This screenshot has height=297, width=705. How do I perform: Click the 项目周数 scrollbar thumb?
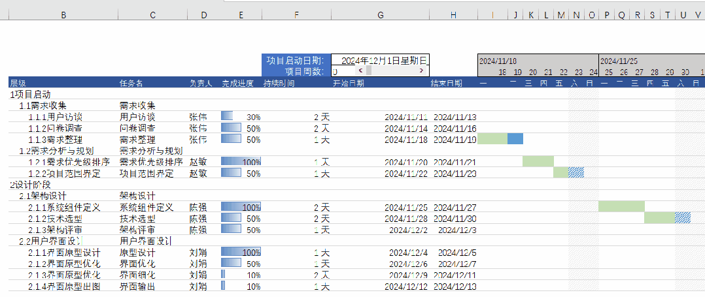coord(369,71)
